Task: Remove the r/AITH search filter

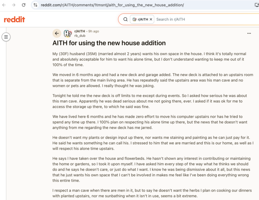Action: (151, 19)
